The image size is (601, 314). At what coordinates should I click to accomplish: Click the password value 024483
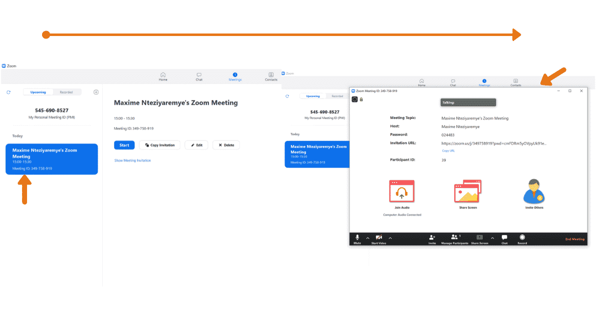point(448,135)
